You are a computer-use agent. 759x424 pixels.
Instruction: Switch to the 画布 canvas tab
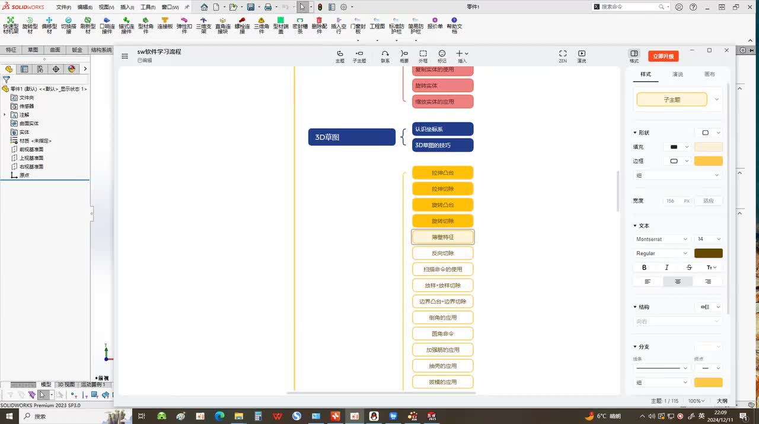(x=709, y=74)
